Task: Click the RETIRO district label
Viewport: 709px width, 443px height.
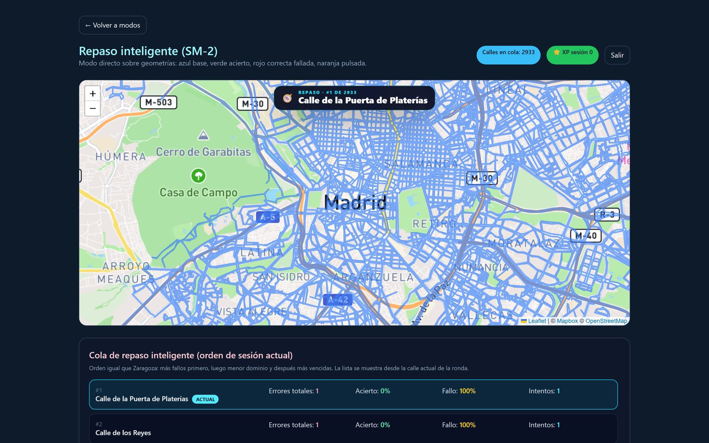Action: (x=434, y=224)
